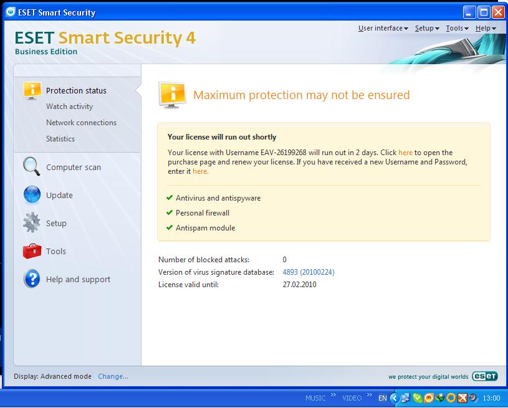Open the Tools dropdown in top menu
The image size is (508, 408).
(457, 28)
